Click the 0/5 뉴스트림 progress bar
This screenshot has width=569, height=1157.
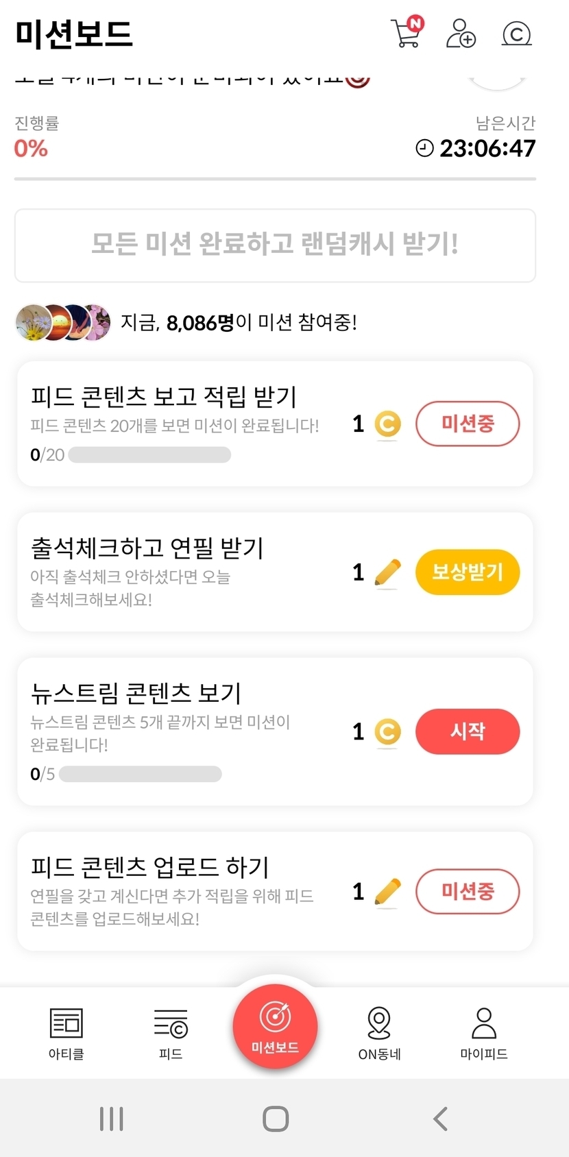point(141,774)
